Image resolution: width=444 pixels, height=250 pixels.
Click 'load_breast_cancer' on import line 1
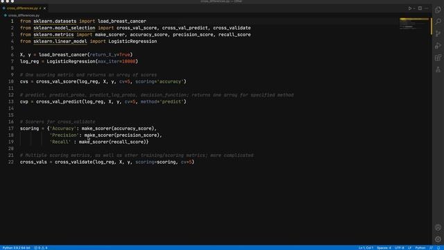pyautogui.click(x=122, y=22)
